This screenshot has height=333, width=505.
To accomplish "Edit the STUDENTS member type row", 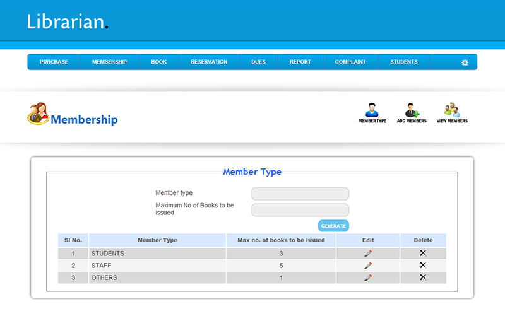I will pos(368,254).
